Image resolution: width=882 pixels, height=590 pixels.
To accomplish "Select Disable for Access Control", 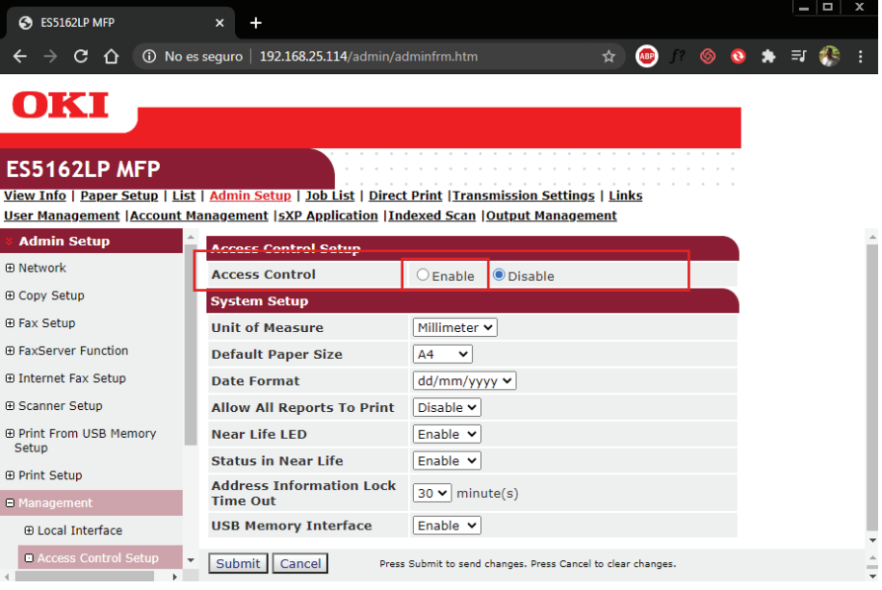I will click(499, 275).
